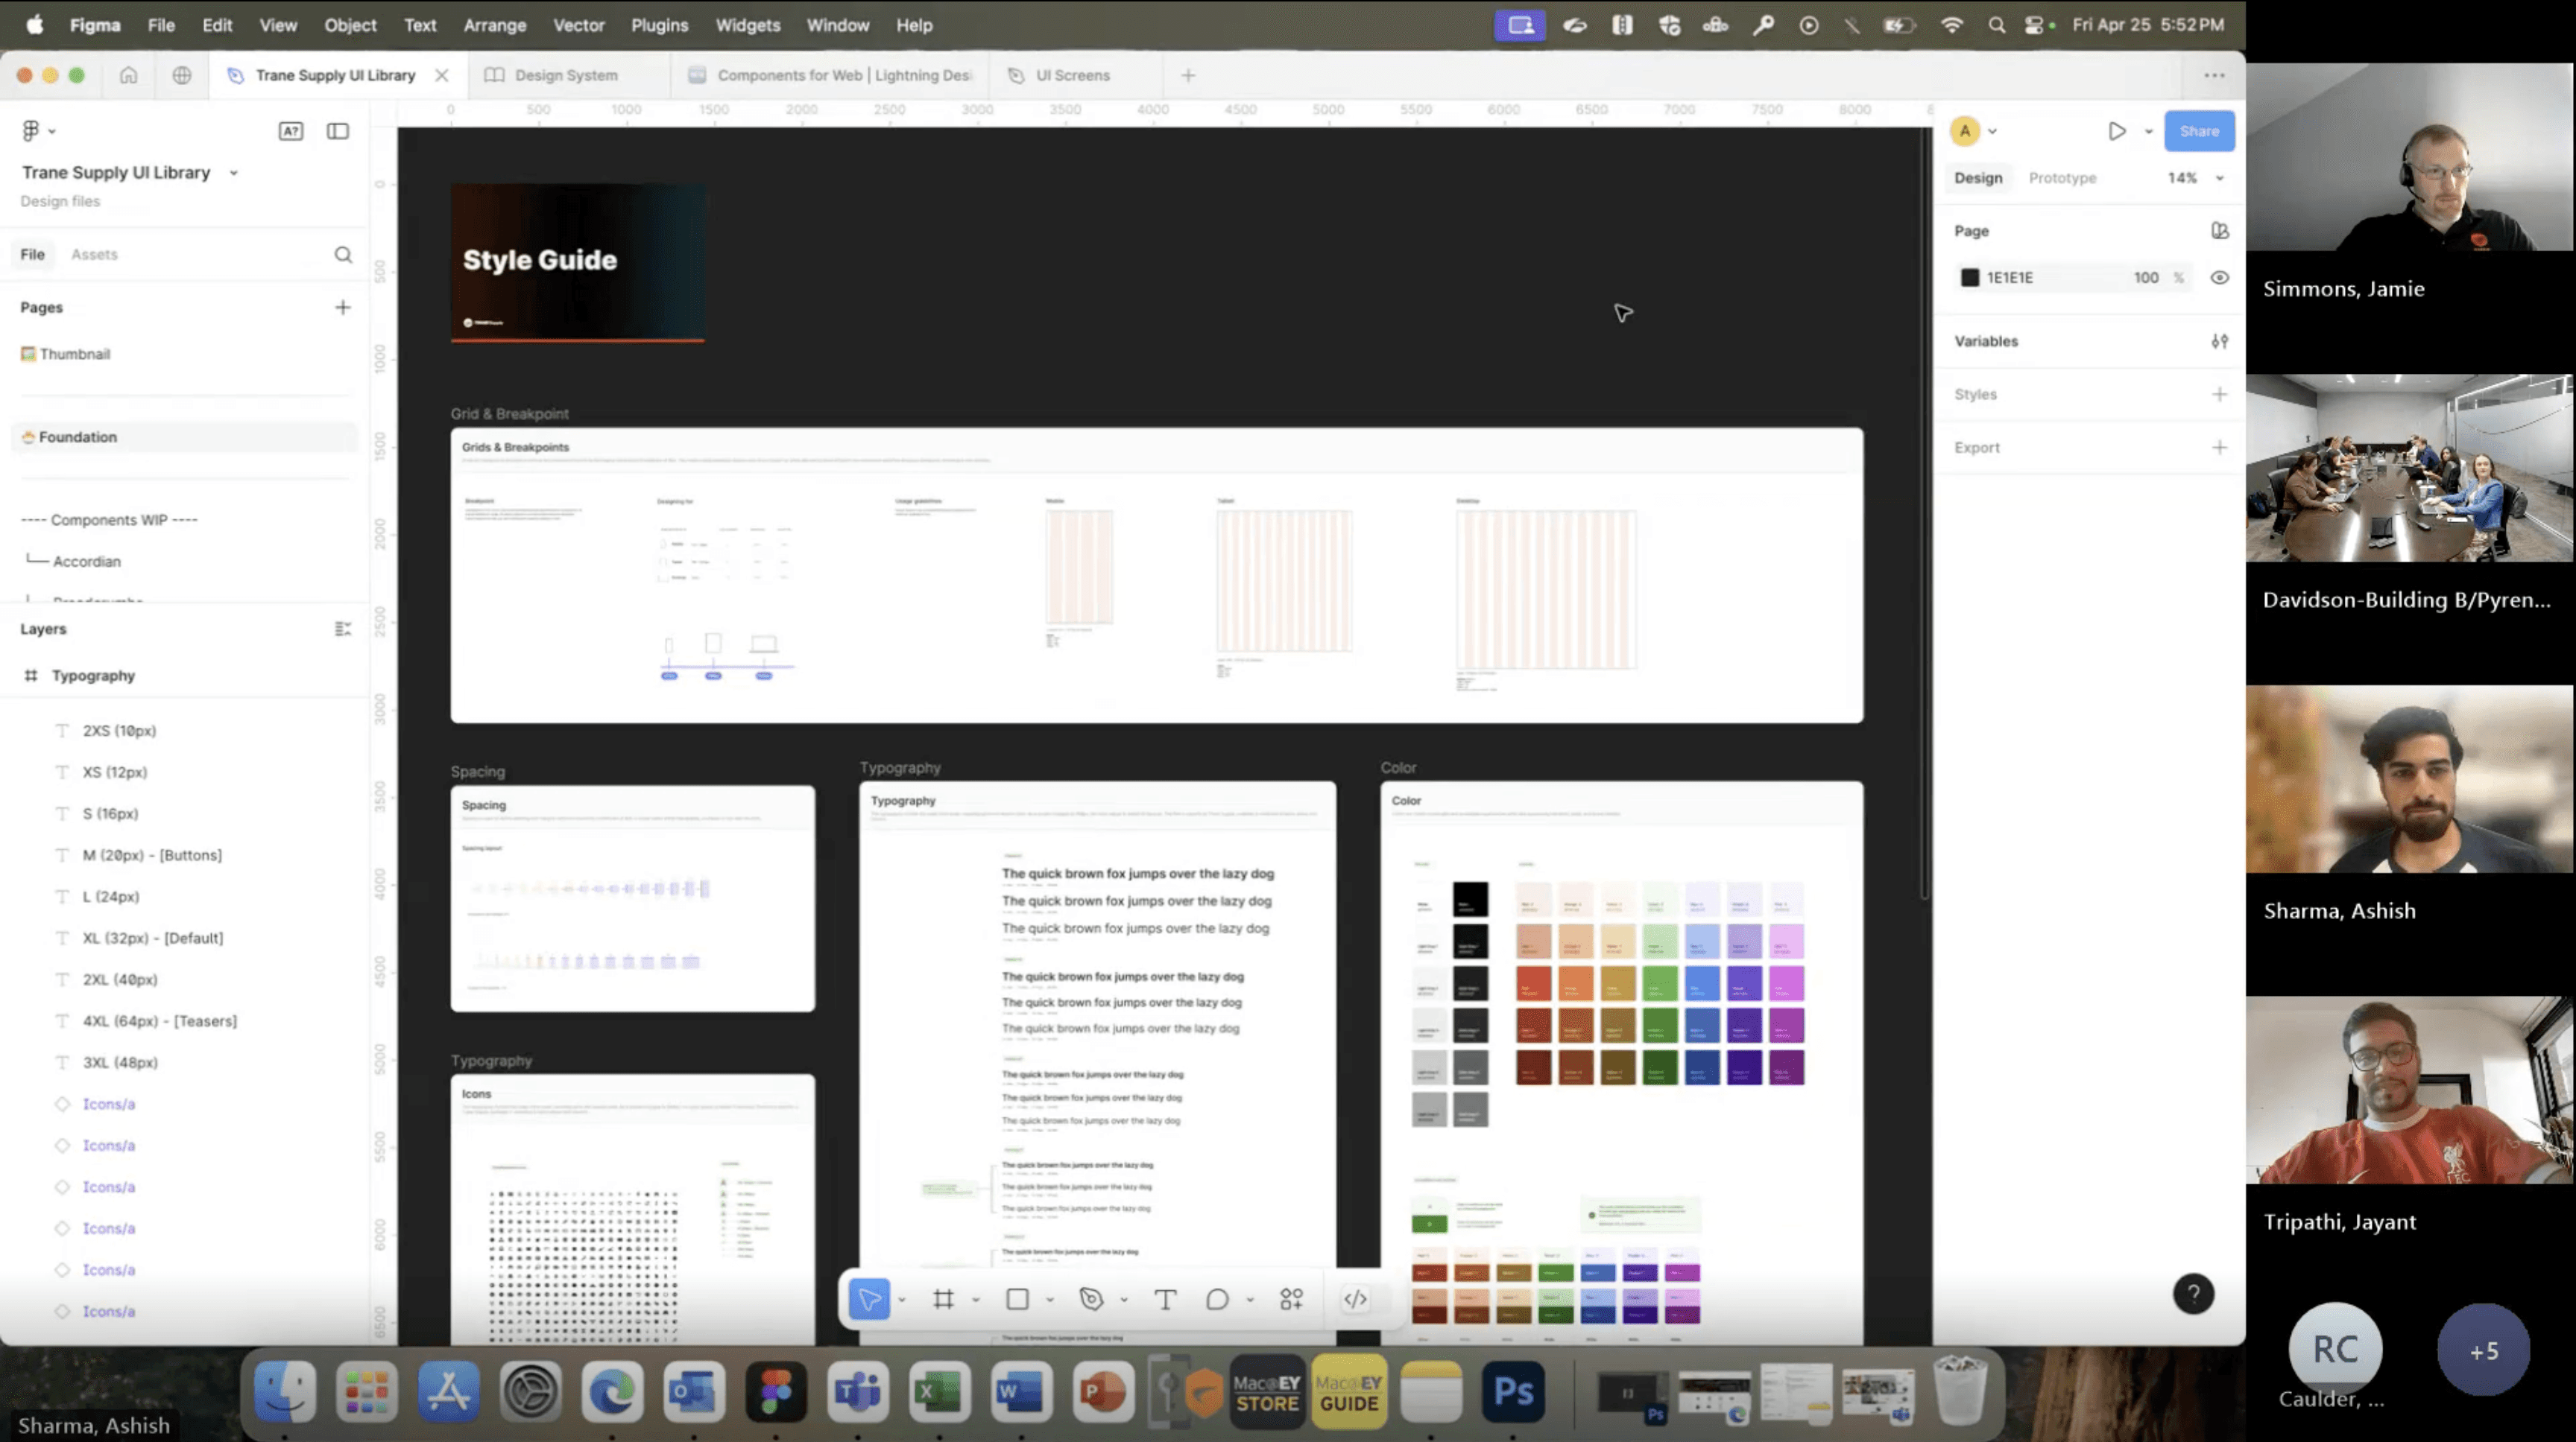
Task: Click the search icon in Pages panel
Action: pyautogui.click(x=343, y=255)
